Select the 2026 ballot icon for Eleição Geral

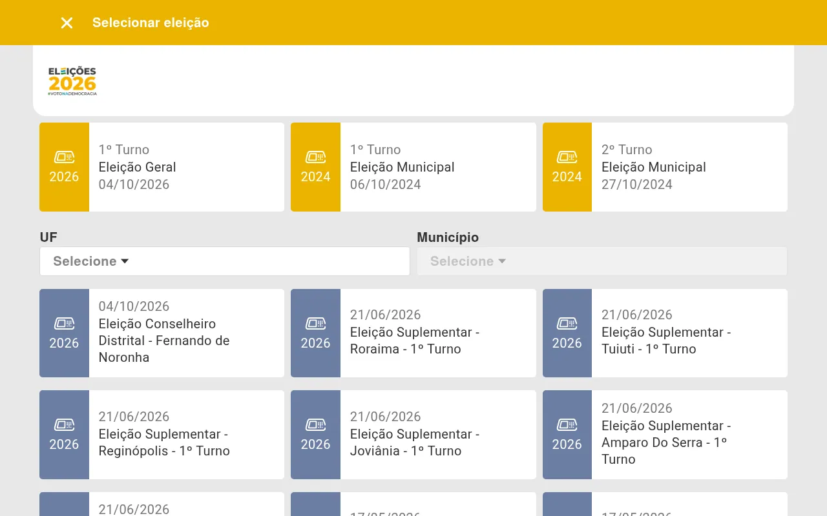click(x=64, y=157)
